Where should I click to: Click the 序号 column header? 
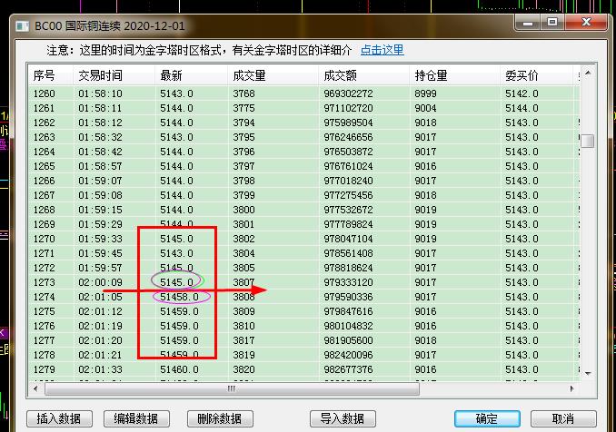(51, 75)
